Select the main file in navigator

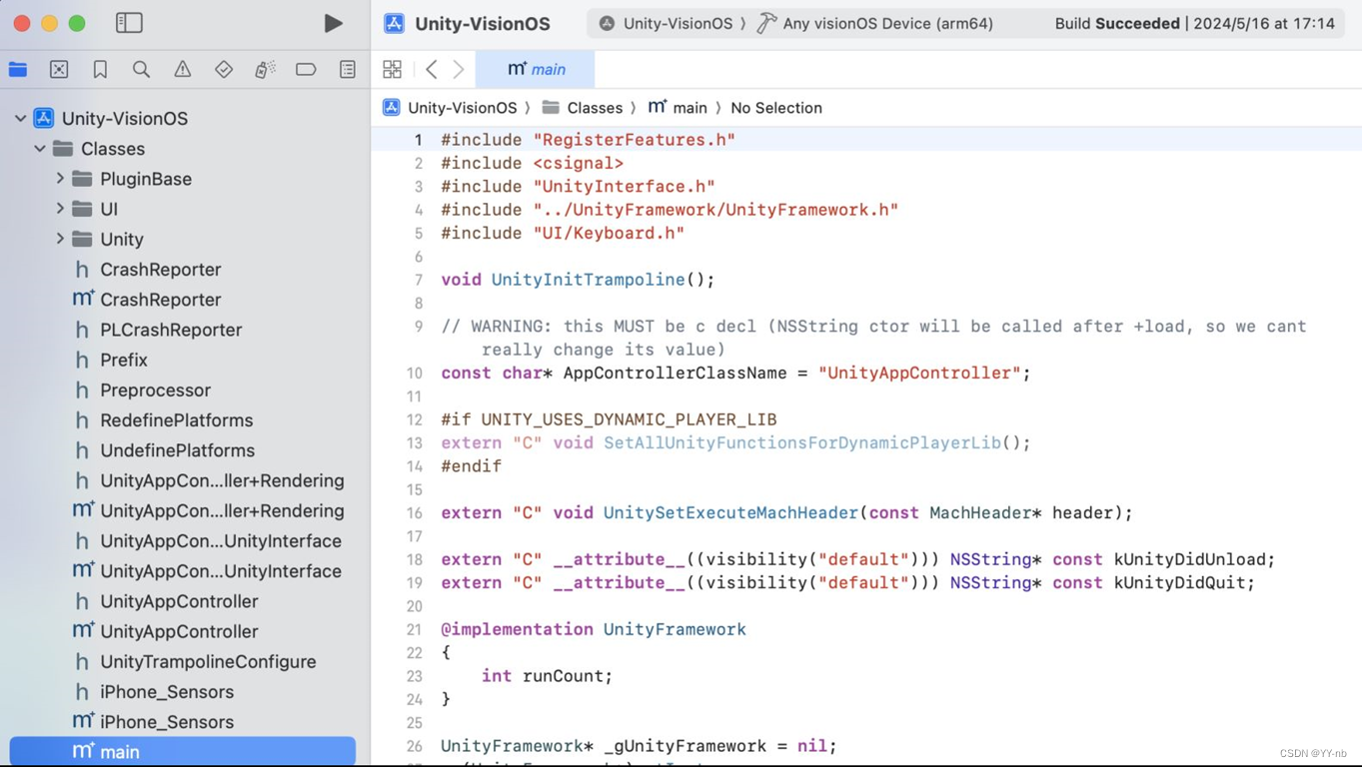[x=183, y=752]
